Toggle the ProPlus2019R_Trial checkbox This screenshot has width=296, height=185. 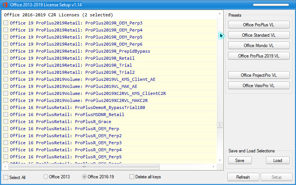click(x=6, y=65)
